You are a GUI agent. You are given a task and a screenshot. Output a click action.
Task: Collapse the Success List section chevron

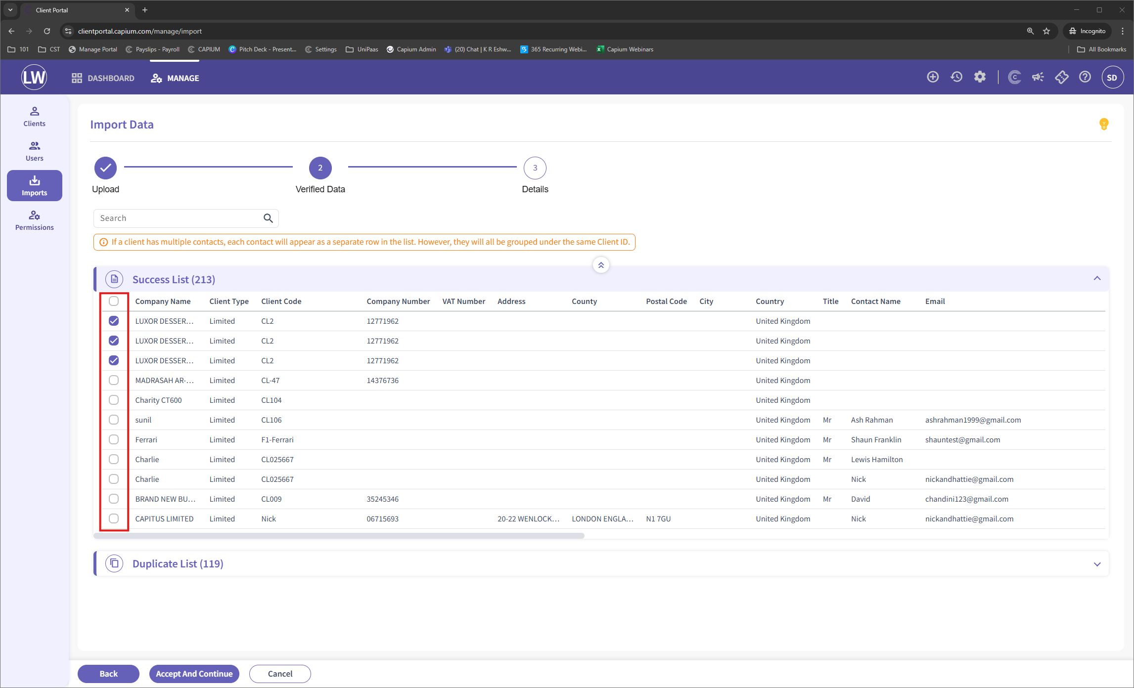tap(1097, 279)
